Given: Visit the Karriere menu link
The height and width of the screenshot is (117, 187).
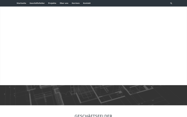Looking at the screenshot, I should click(76, 3).
